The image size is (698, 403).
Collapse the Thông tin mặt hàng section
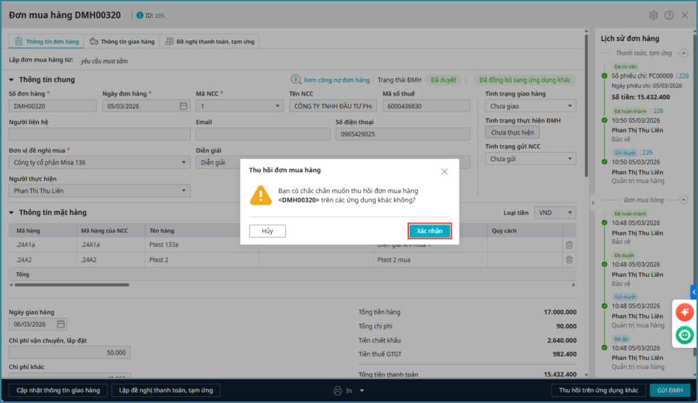click(12, 212)
